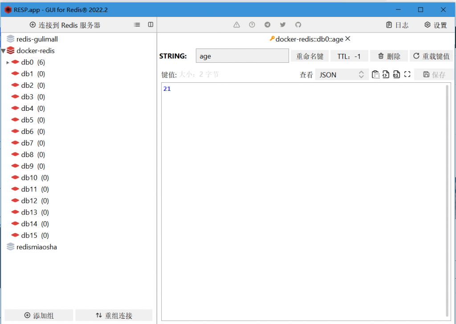Open the GitHub icon link
Screen dimensions: 456x324
click(x=298, y=25)
